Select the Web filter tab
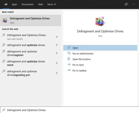This screenshot has width=139, height=113. pyautogui.click(x=41, y=4)
